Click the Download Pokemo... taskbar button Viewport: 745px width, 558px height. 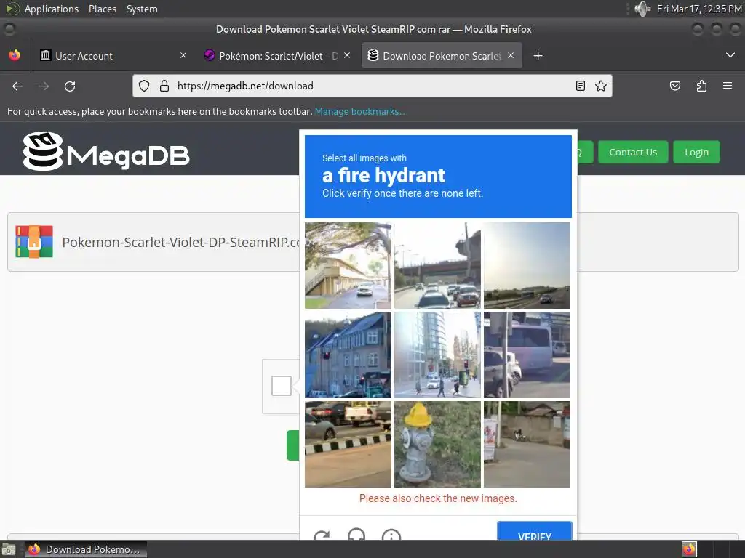click(x=86, y=549)
